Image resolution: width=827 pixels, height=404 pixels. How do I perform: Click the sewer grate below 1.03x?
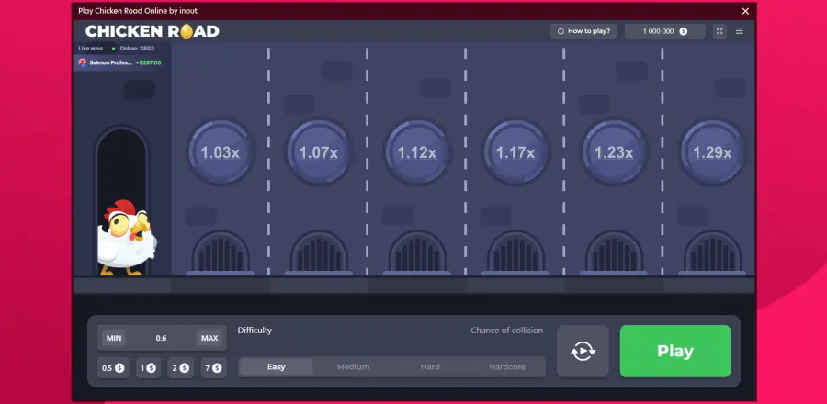[221, 253]
